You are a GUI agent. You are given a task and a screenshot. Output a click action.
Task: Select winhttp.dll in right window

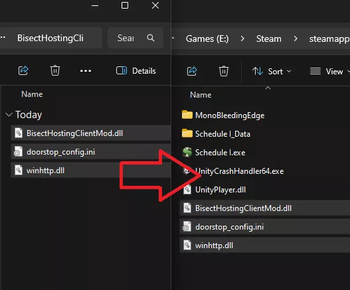[265, 246]
